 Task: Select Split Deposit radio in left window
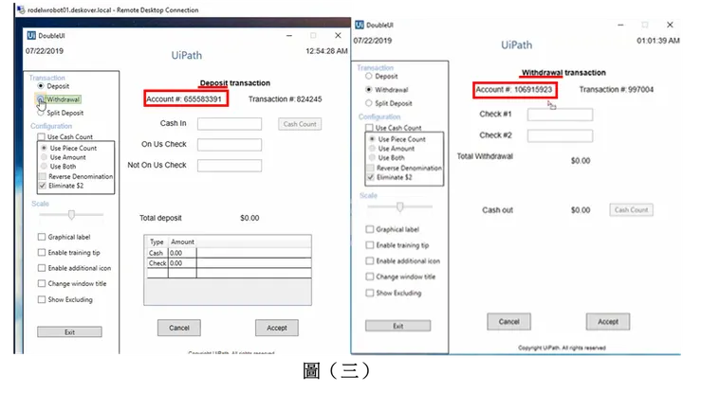[41, 113]
